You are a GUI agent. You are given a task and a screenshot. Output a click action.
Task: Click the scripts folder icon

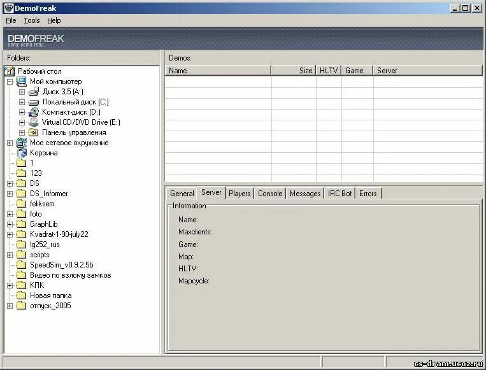coord(22,255)
